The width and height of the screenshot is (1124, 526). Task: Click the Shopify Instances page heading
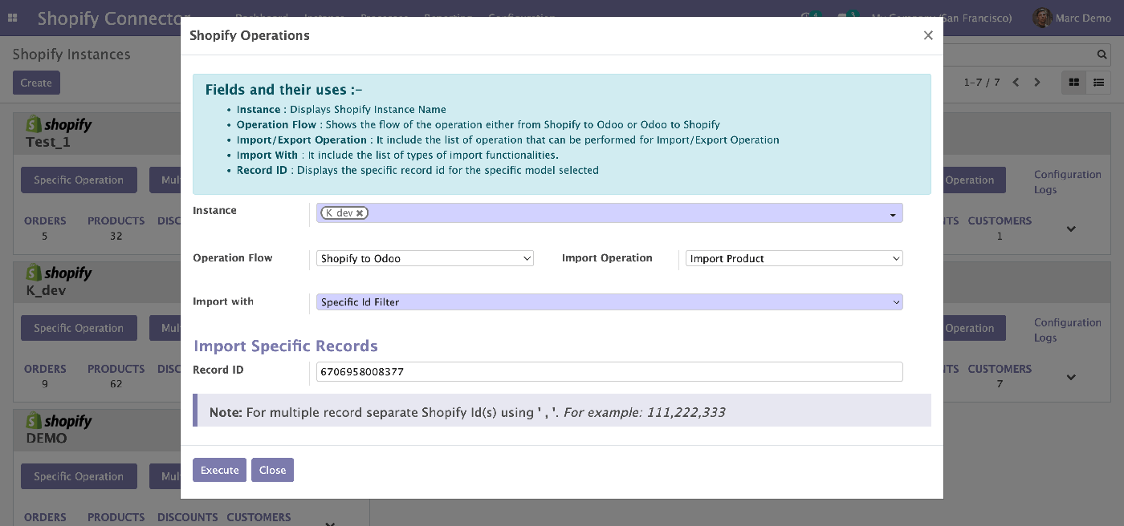tap(71, 55)
